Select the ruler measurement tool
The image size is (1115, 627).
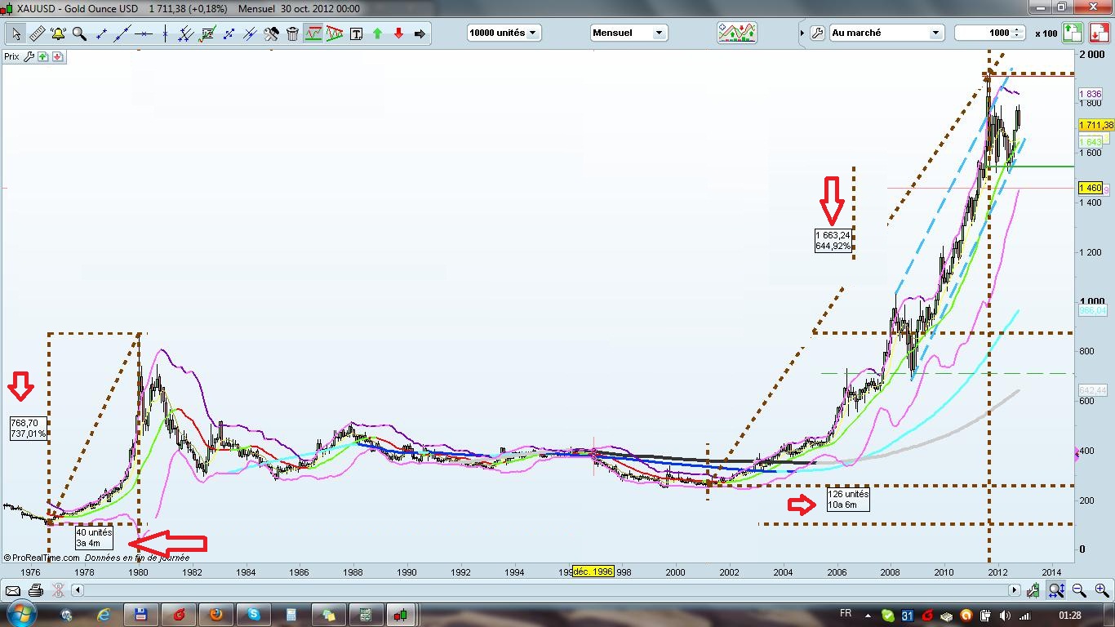pos(37,33)
